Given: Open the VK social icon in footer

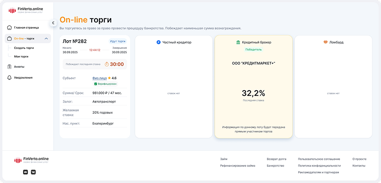Looking at the screenshot, I should [x=33, y=172].
